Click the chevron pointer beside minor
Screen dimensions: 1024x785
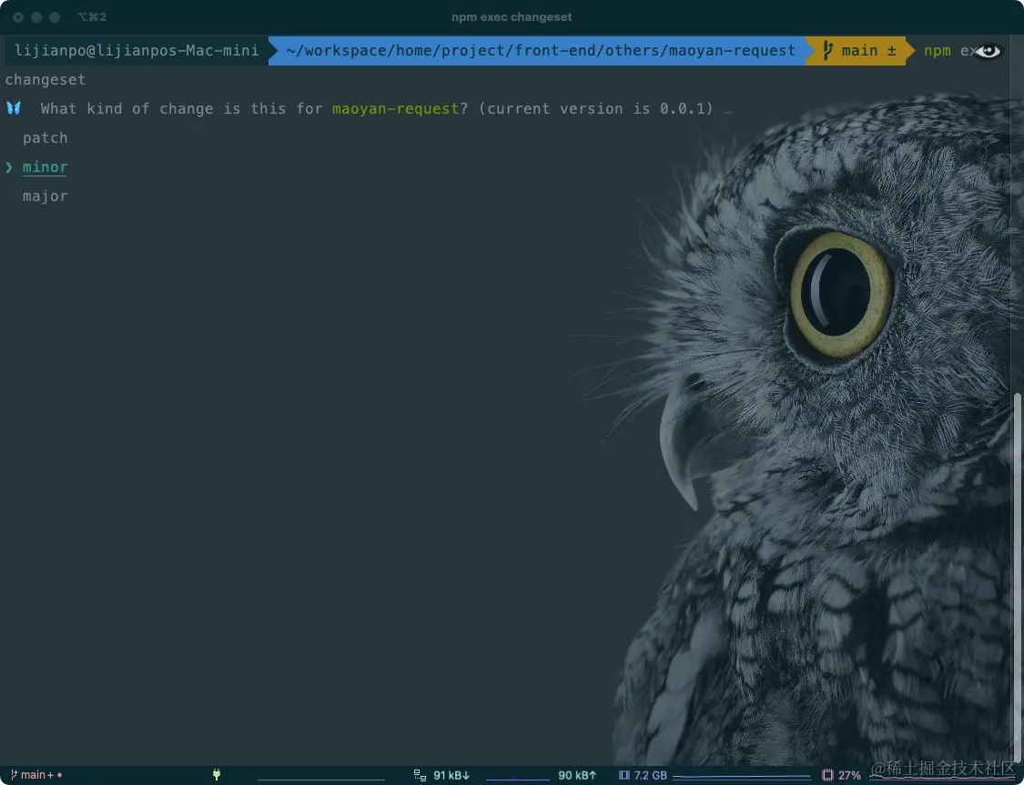[x=8, y=167]
